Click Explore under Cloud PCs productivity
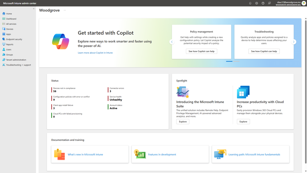The height and width of the screenshot is (173, 307). point(243,122)
